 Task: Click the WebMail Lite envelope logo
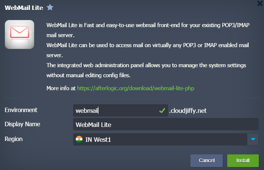19,35
